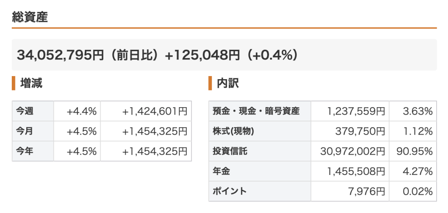This screenshot has width=448, height=213.
Task: Click the 7,976円 points amount
Action: [x=367, y=191]
